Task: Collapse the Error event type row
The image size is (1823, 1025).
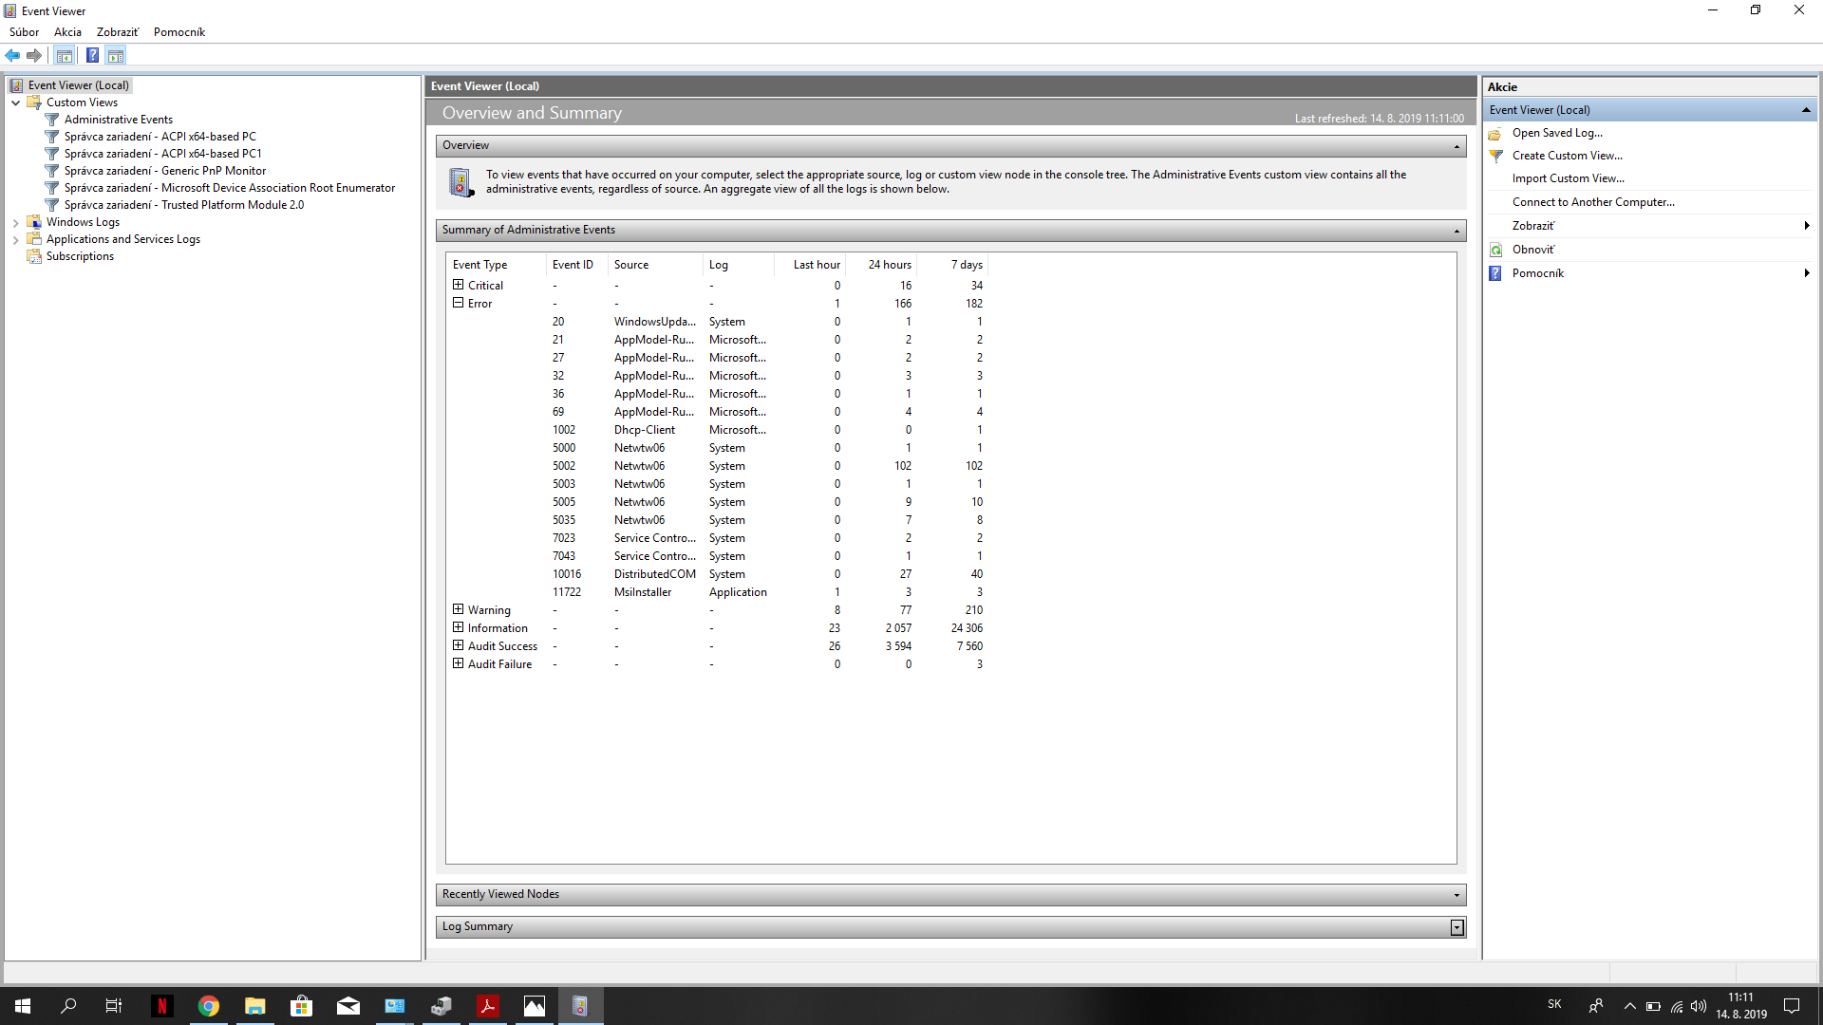Action: click(x=459, y=303)
